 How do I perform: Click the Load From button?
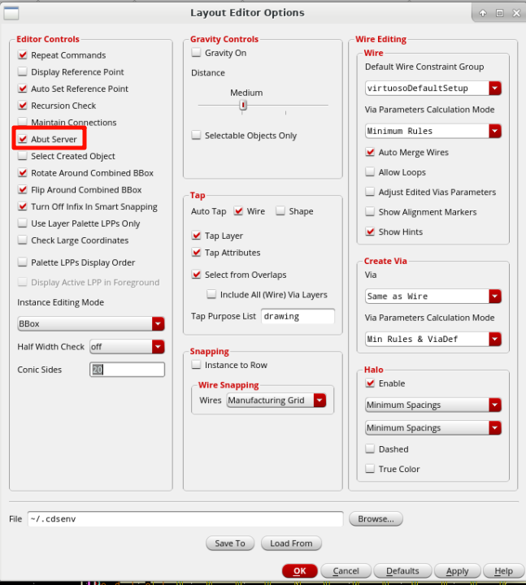291,544
